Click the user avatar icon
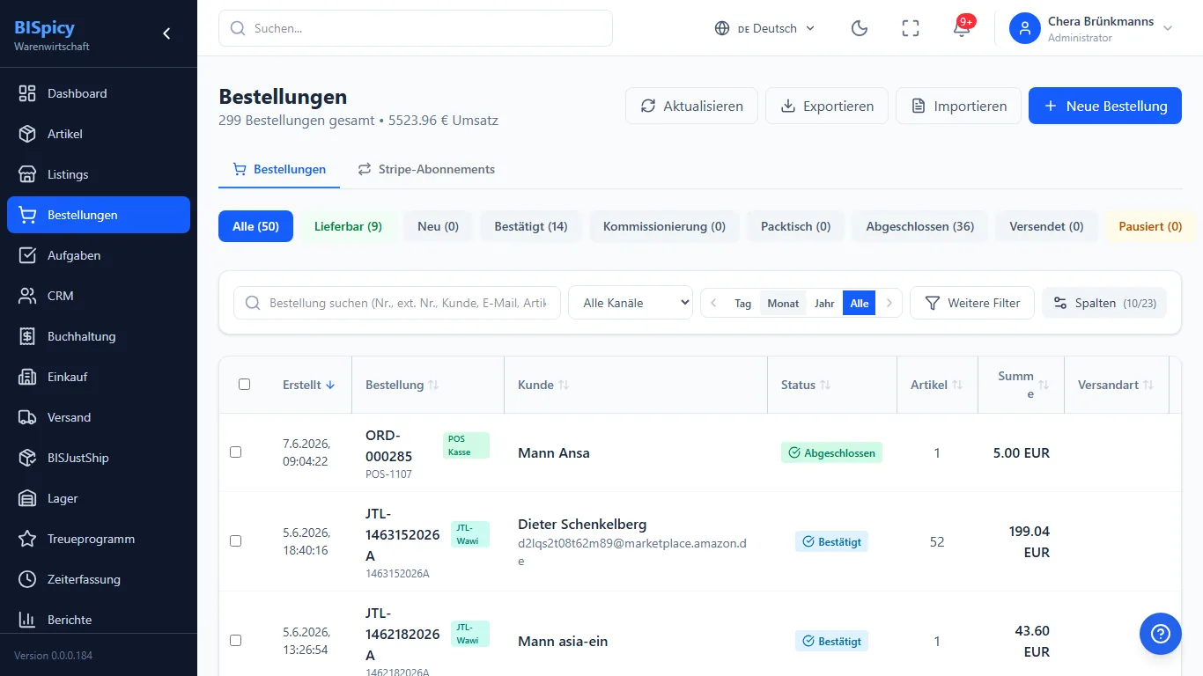 [1025, 28]
